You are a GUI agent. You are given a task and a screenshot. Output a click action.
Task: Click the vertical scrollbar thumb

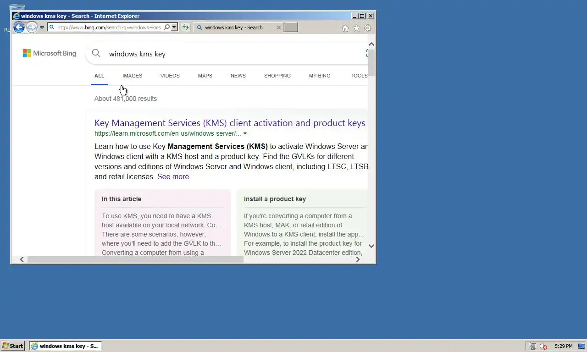(x=371, y=63)
